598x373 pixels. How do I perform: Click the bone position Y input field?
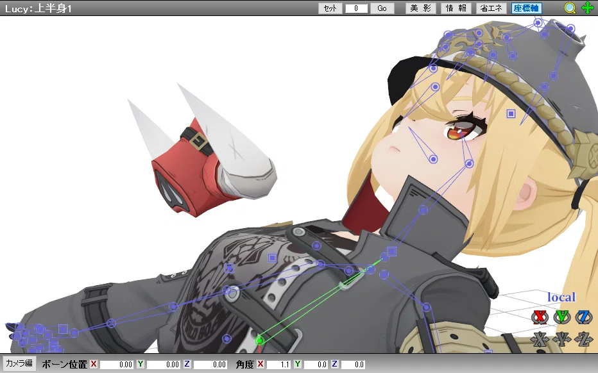click(163, 364)
